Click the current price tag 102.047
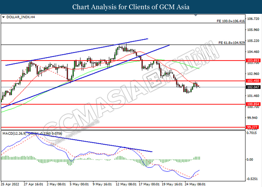 [253, 87]
